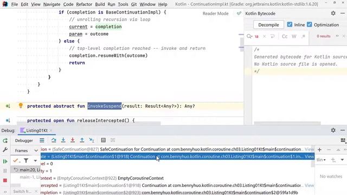
Task: Click gutter icon beside invokeSuspend
Action: click(8, 106)
